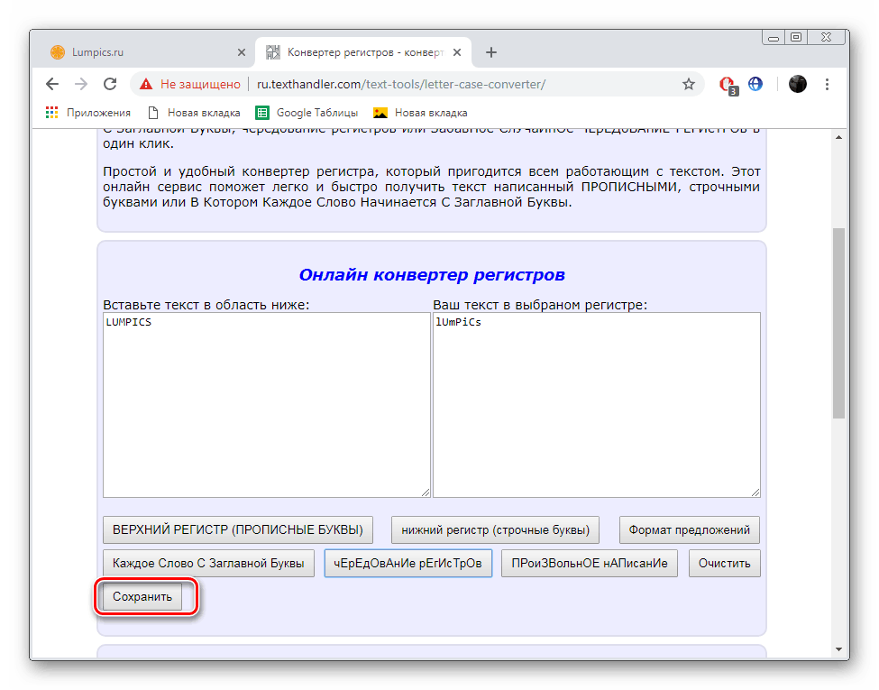
Task: Click the page vertical scrollbar thumb
Action: coord(838,323)
